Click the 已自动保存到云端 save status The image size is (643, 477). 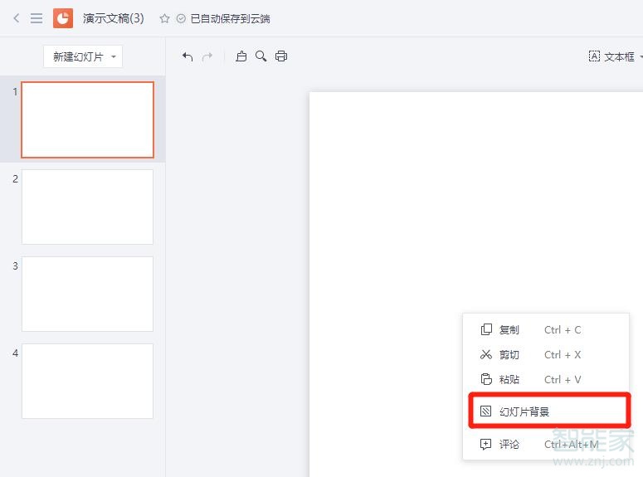click(230, 18)
